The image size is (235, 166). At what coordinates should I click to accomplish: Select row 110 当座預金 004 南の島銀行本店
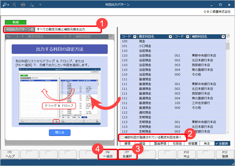coord(173,70)
